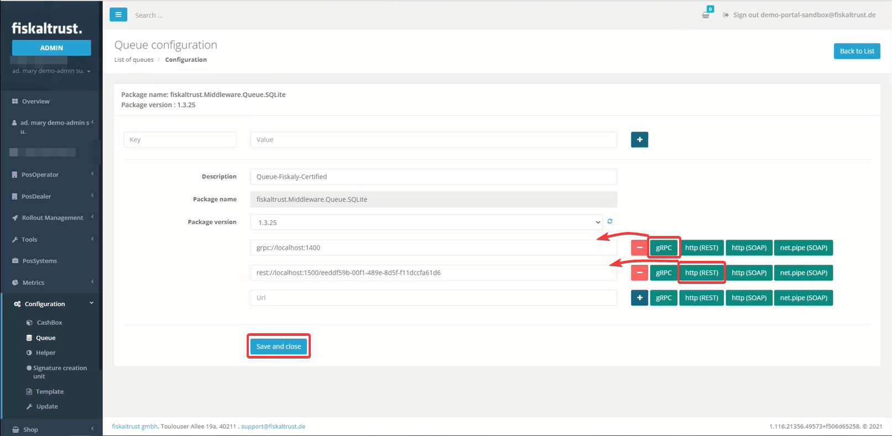Click net.pipe (SOAP) button in rest:// row

[803, 272]
